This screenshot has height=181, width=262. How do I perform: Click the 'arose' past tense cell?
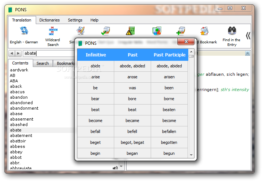pyautogui.click(x=132, y=77)
